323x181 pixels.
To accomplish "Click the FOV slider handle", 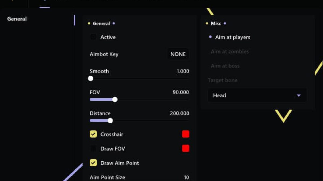I will point(115,100).
